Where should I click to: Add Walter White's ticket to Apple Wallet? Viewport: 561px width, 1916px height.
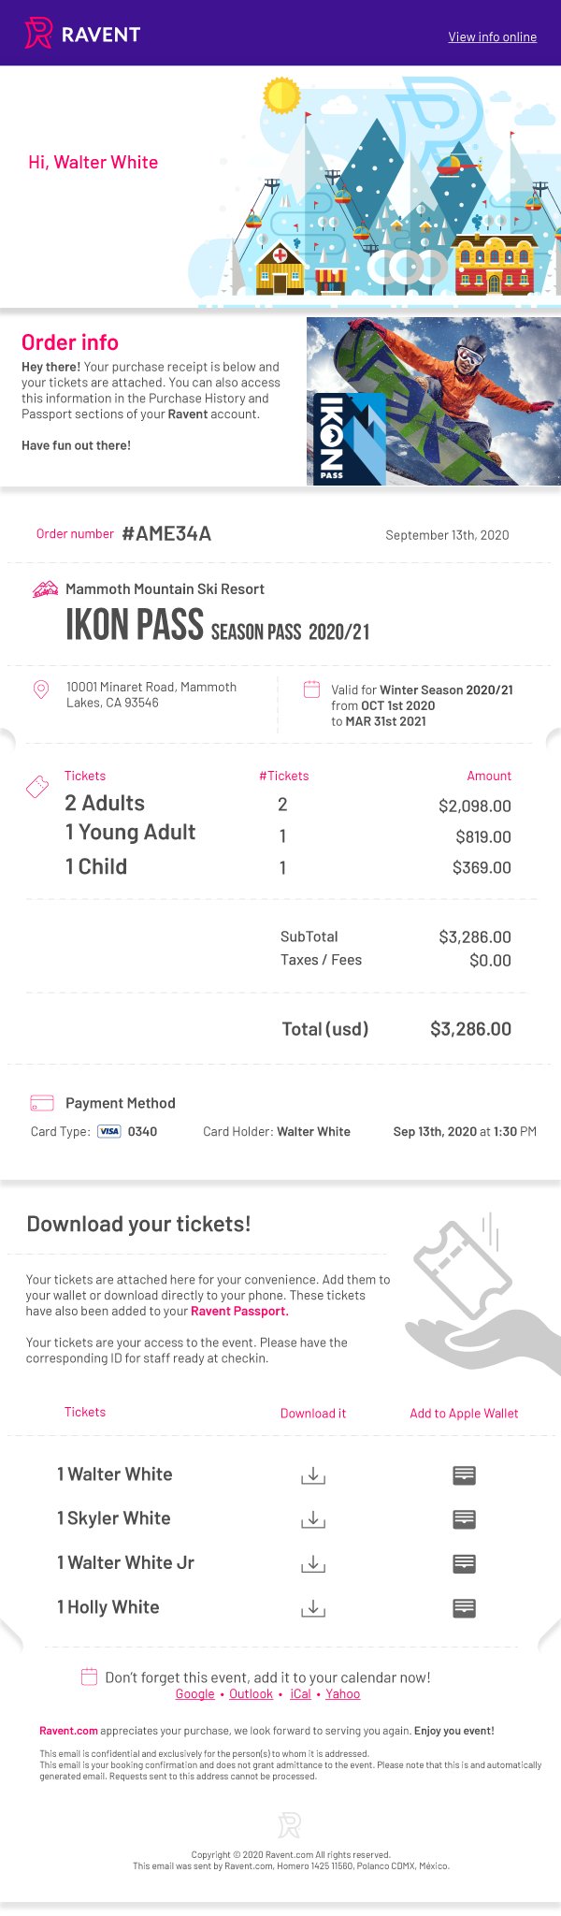click(464, 1475)
